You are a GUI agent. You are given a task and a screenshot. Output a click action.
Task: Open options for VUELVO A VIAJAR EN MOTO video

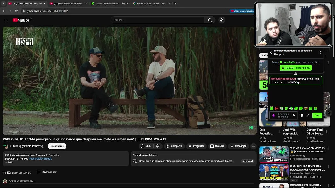tap(328, 149)
